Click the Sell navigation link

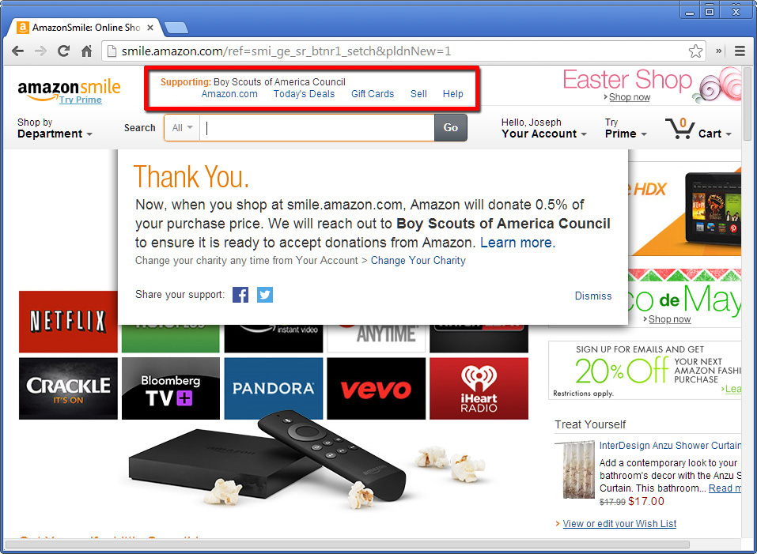418,94
